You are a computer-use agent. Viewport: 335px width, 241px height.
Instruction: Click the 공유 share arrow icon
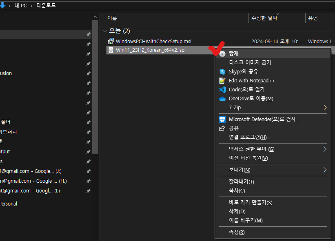[222, 128]
